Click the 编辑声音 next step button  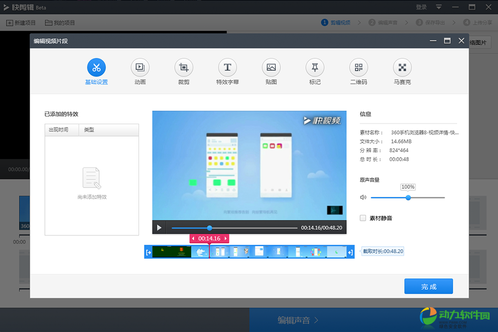point(298,320)
